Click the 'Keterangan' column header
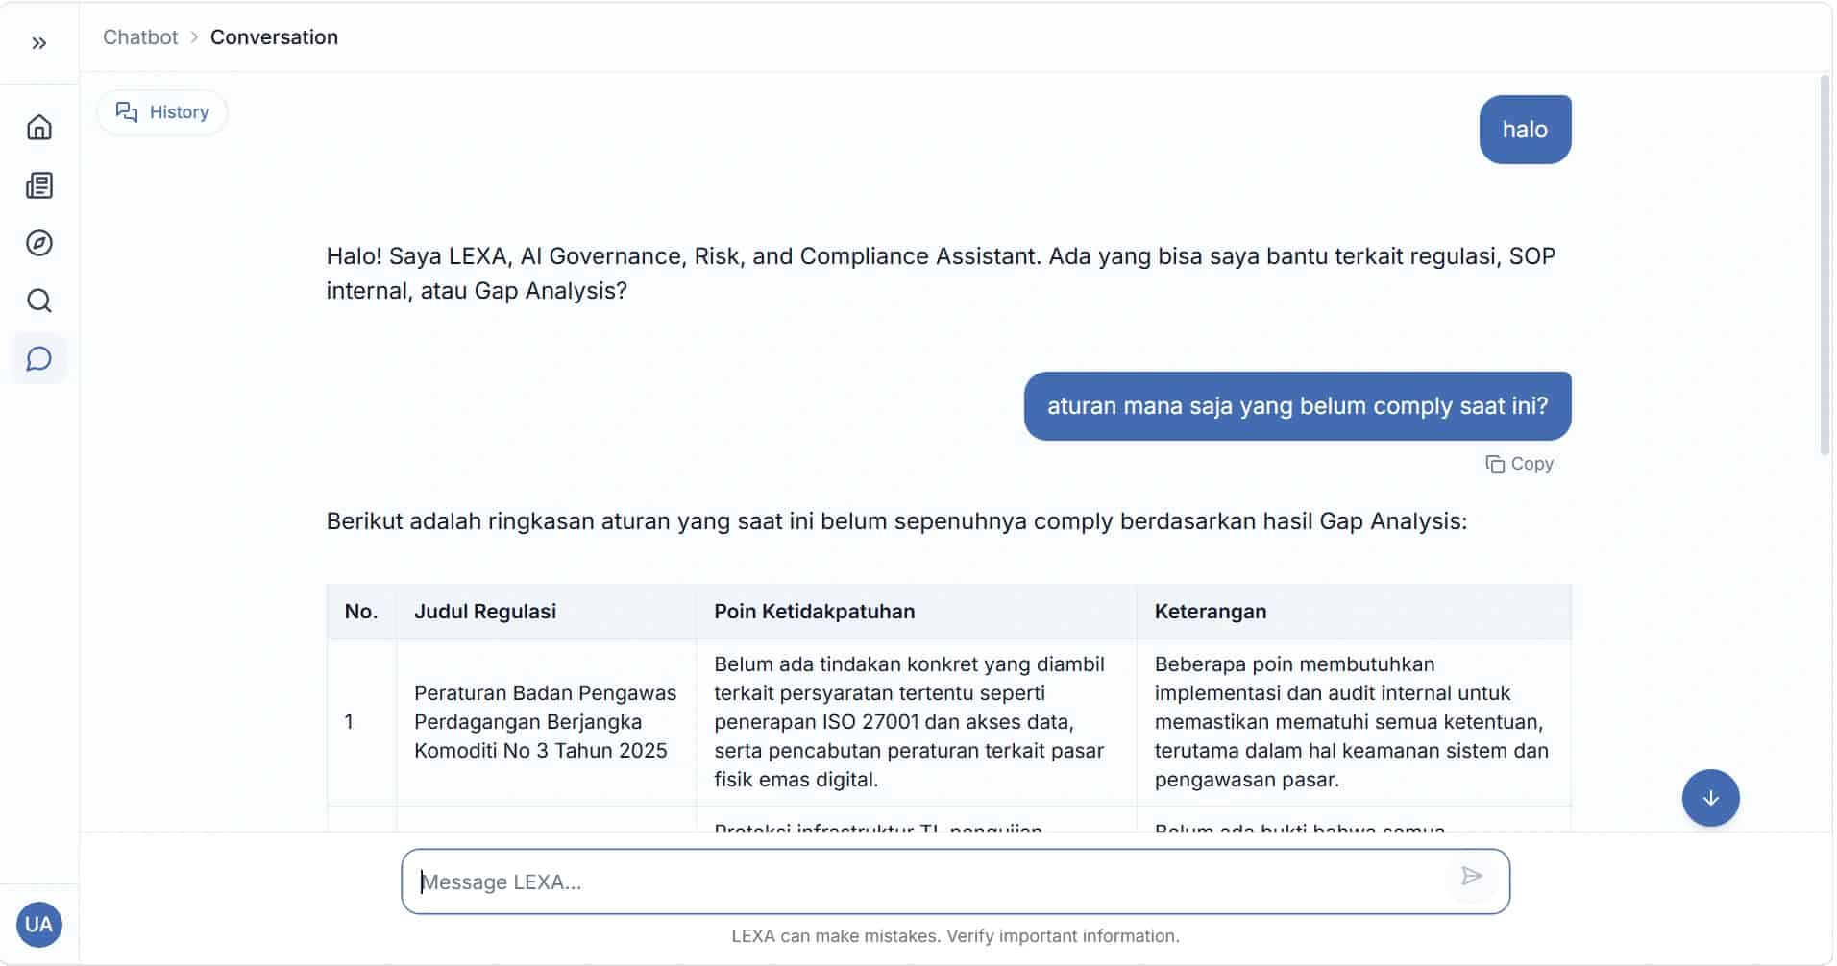The height and width of the screenshot is (966, 1837). (1354, 612)
